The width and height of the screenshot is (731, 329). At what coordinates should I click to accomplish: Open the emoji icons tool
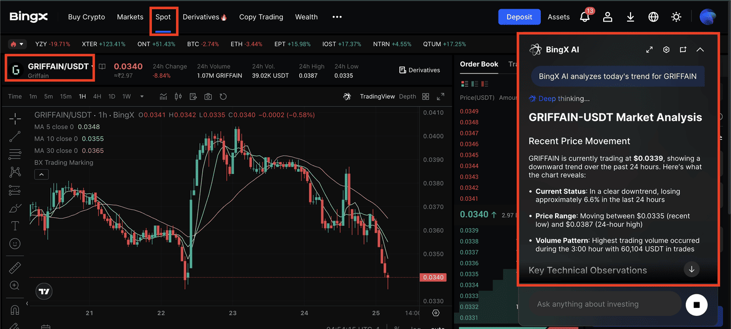[x=15, y=243]
